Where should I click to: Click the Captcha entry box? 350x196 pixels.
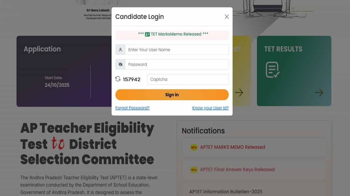click(x=187, y=79)
